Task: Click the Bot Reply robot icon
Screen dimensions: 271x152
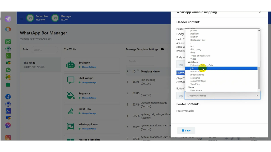Action: [71, 65]
